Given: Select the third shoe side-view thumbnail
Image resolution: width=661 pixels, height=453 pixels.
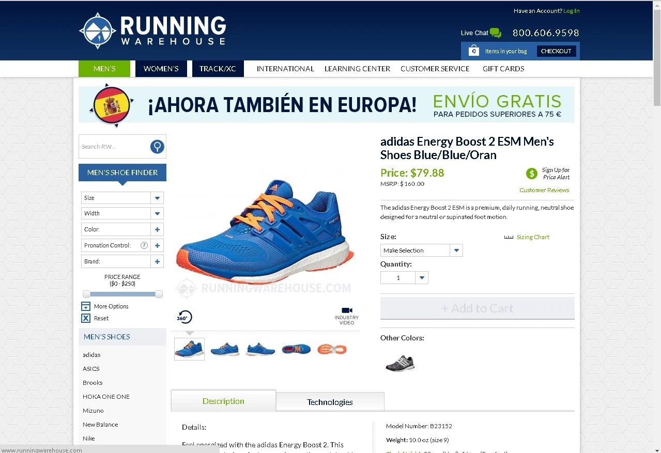Looking at the screenshot, I should 260,349.
